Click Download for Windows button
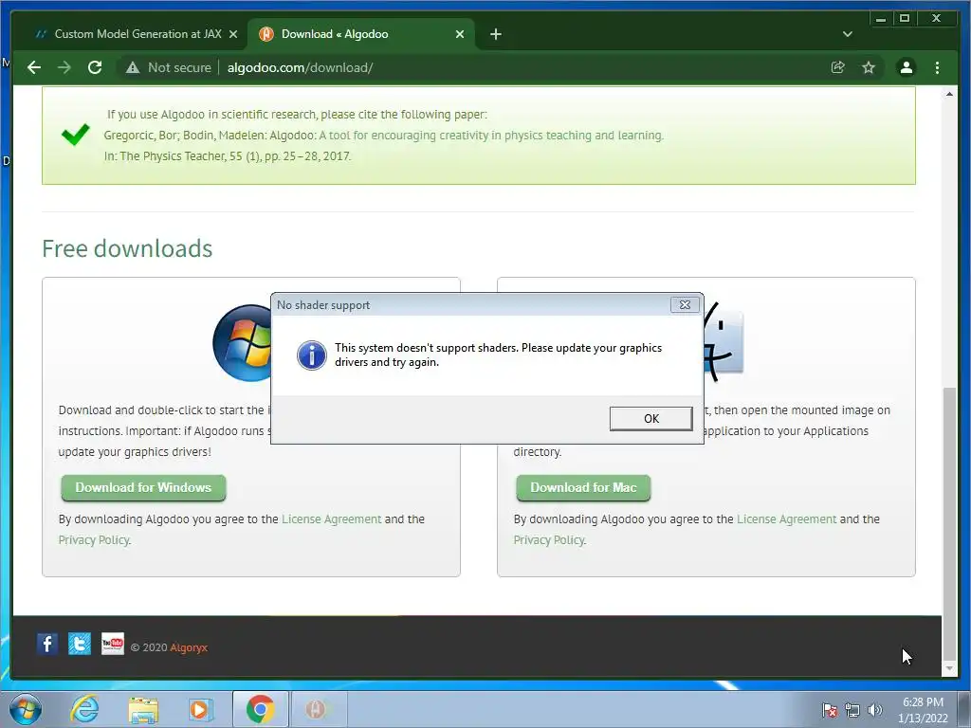 pos(143,488)
